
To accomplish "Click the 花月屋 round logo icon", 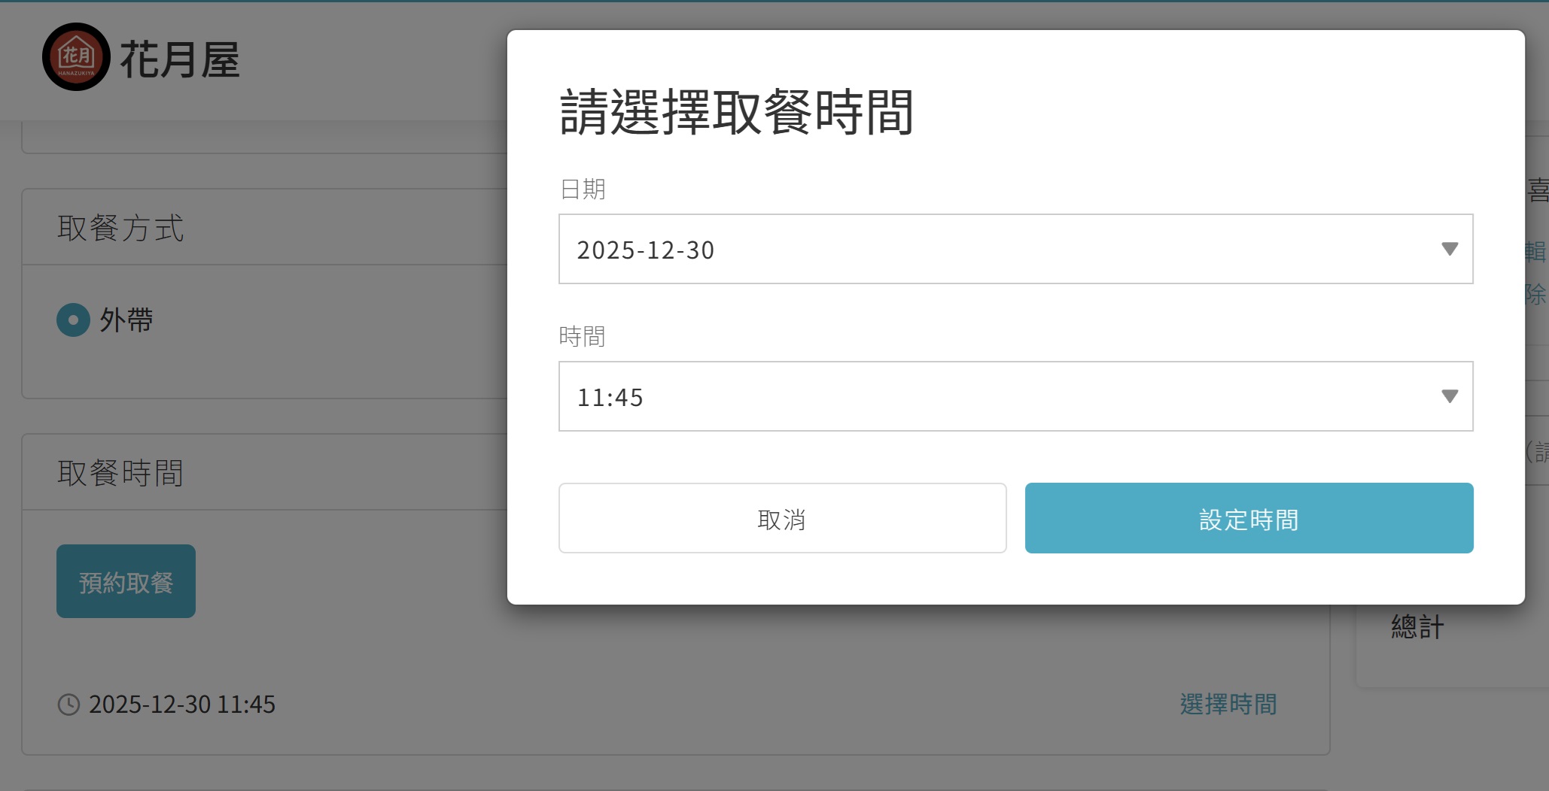I will 76,57.
